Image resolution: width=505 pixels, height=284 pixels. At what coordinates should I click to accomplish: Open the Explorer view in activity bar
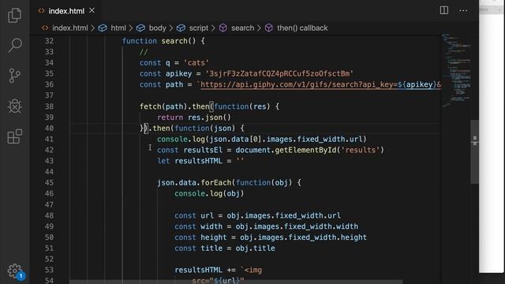pos(14,15)
